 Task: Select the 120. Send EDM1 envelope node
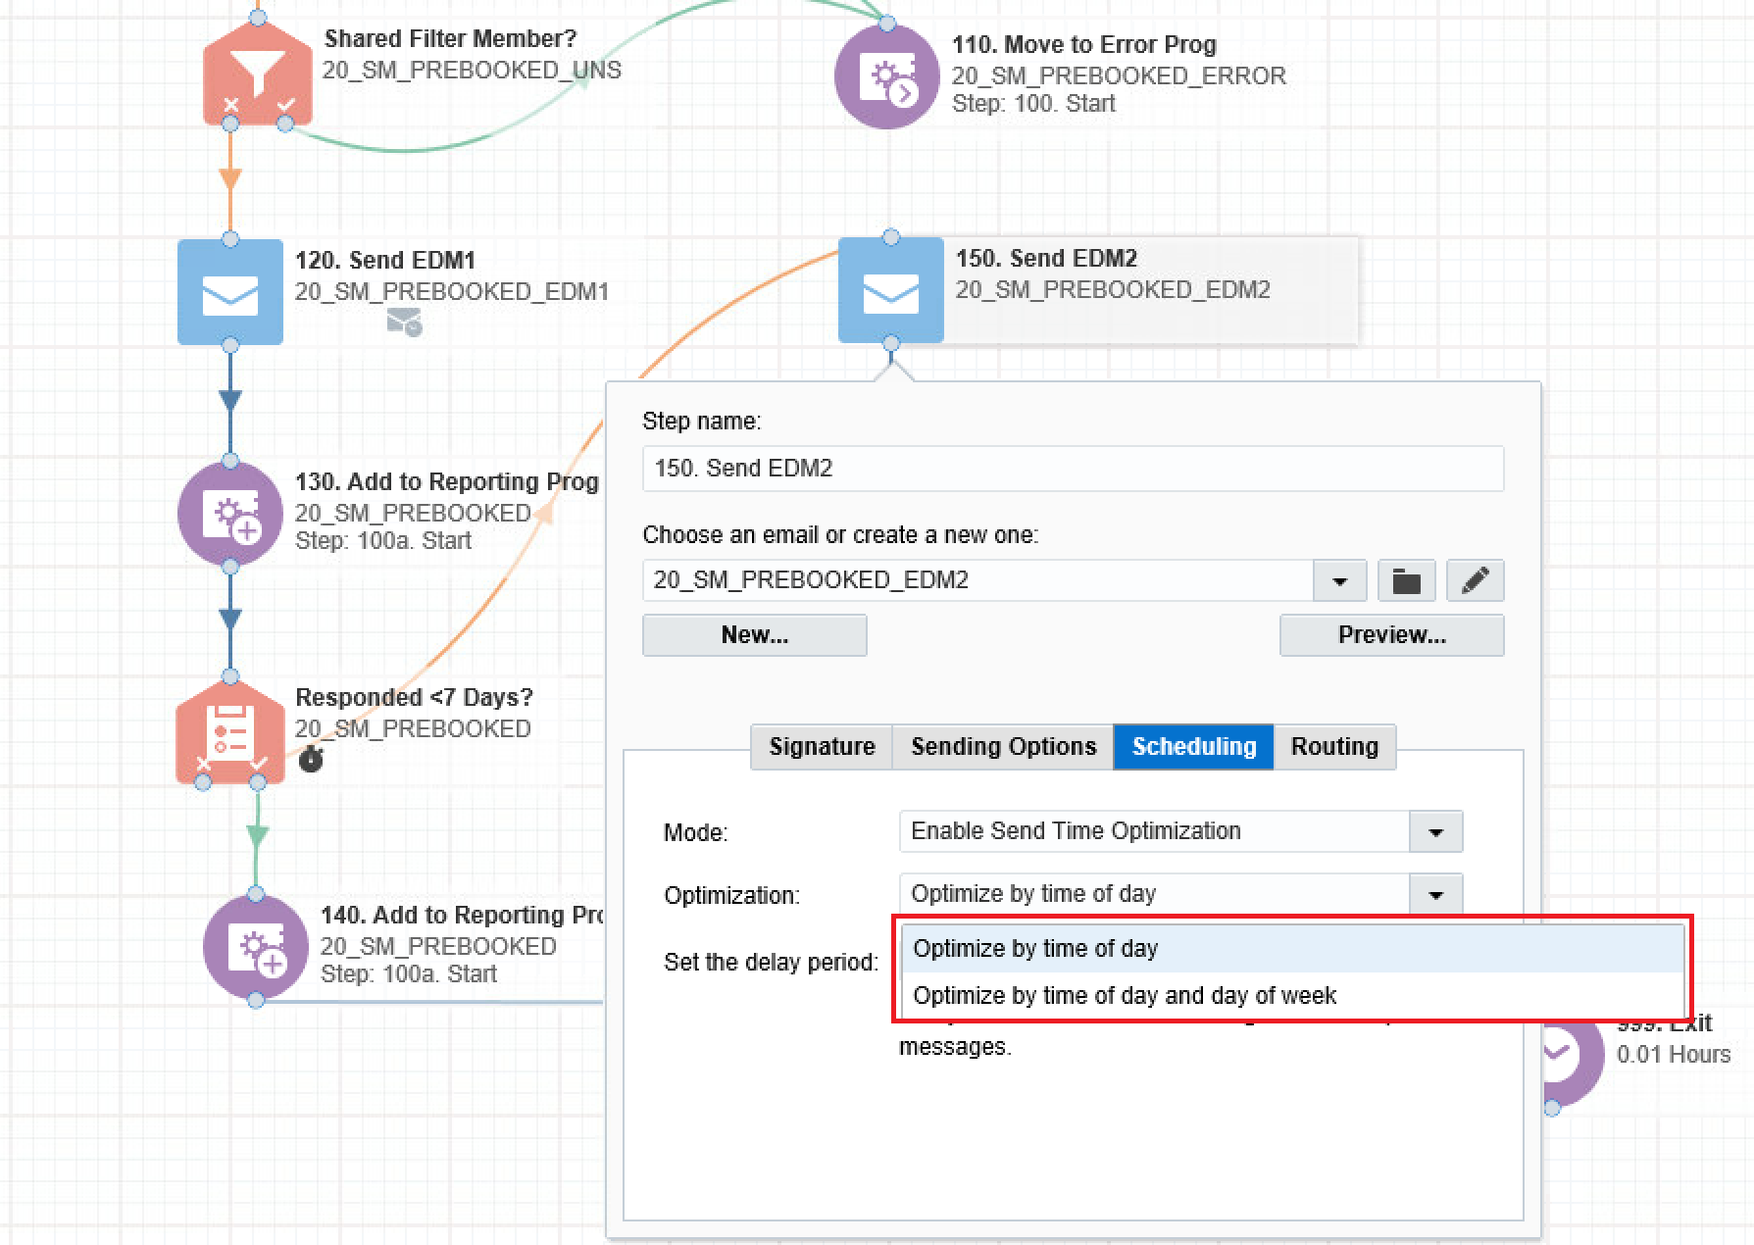[230, 292]
